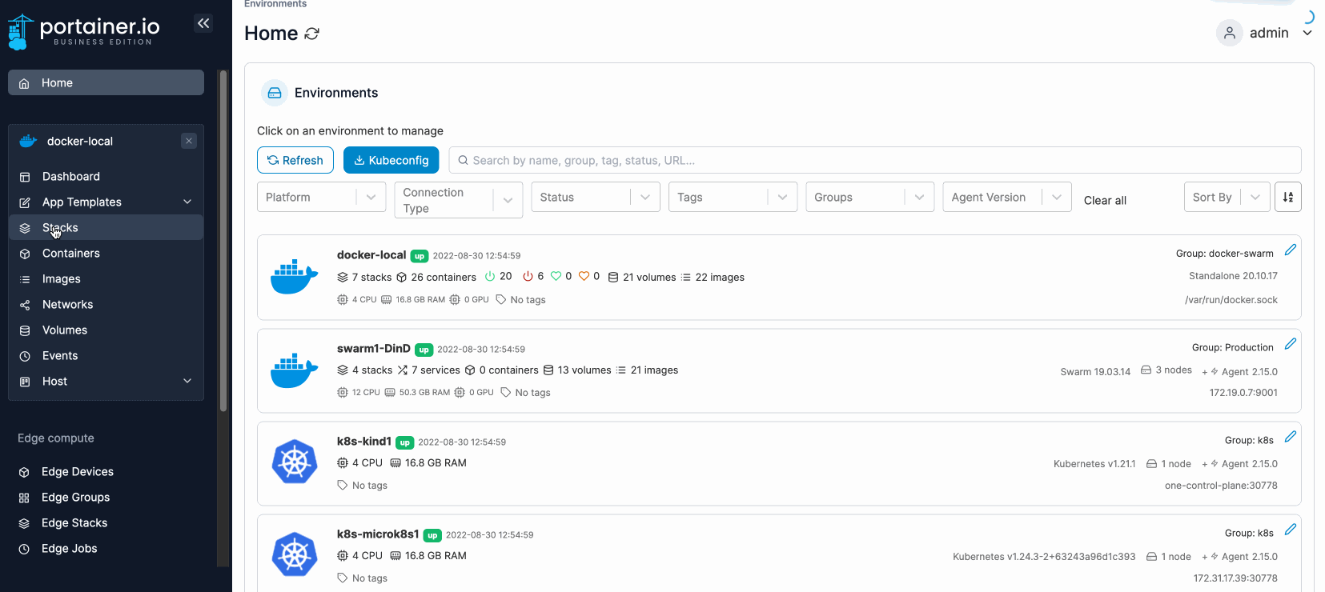Click Clear all filters link

pyautogui.click(x=1105, y=201)
